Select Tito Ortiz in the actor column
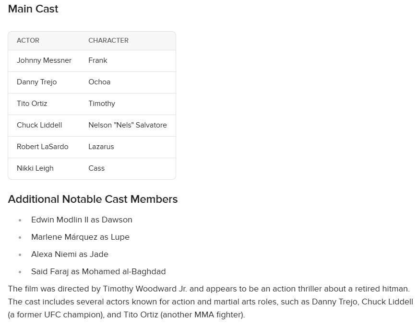 [32, 104]
